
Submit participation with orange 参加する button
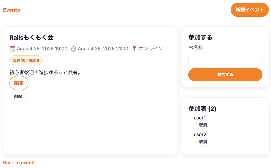pyautogui.click(x=225, y=75)
